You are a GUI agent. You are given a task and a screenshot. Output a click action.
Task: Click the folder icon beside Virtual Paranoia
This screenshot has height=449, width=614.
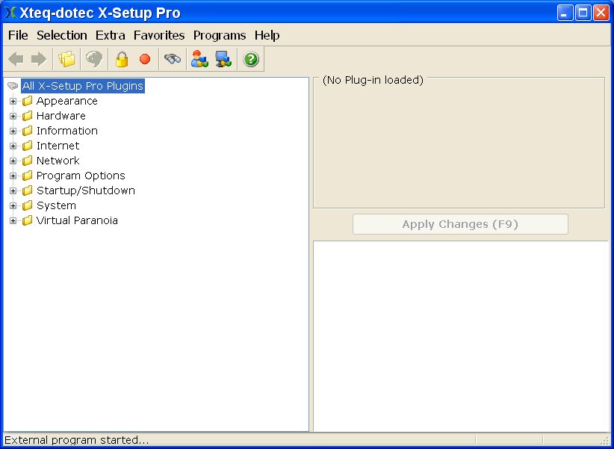pos(28,220)
